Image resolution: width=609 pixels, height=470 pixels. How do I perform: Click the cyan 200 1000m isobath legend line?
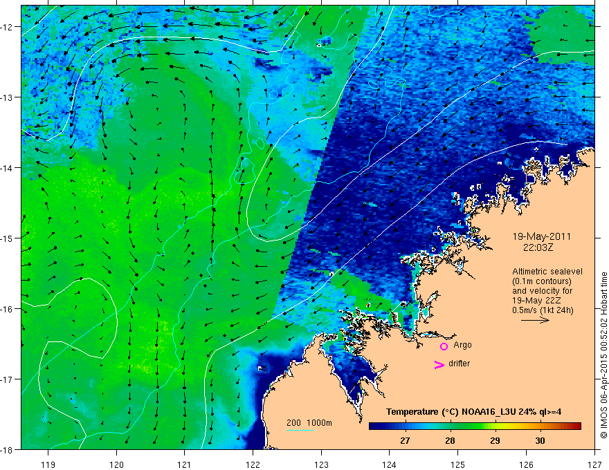(300, 430)
